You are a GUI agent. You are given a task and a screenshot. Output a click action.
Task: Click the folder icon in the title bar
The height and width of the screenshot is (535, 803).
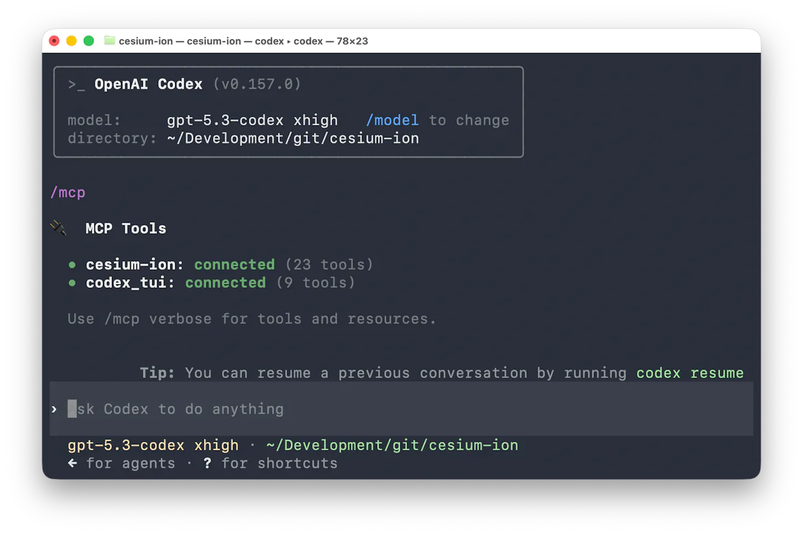click(109, 41)
